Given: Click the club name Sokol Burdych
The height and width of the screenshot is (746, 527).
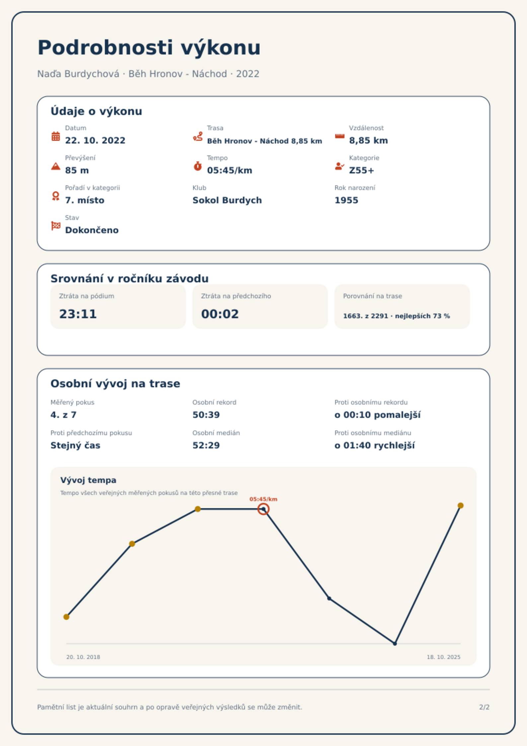Looking at the screenshot, I should (227, 200).
